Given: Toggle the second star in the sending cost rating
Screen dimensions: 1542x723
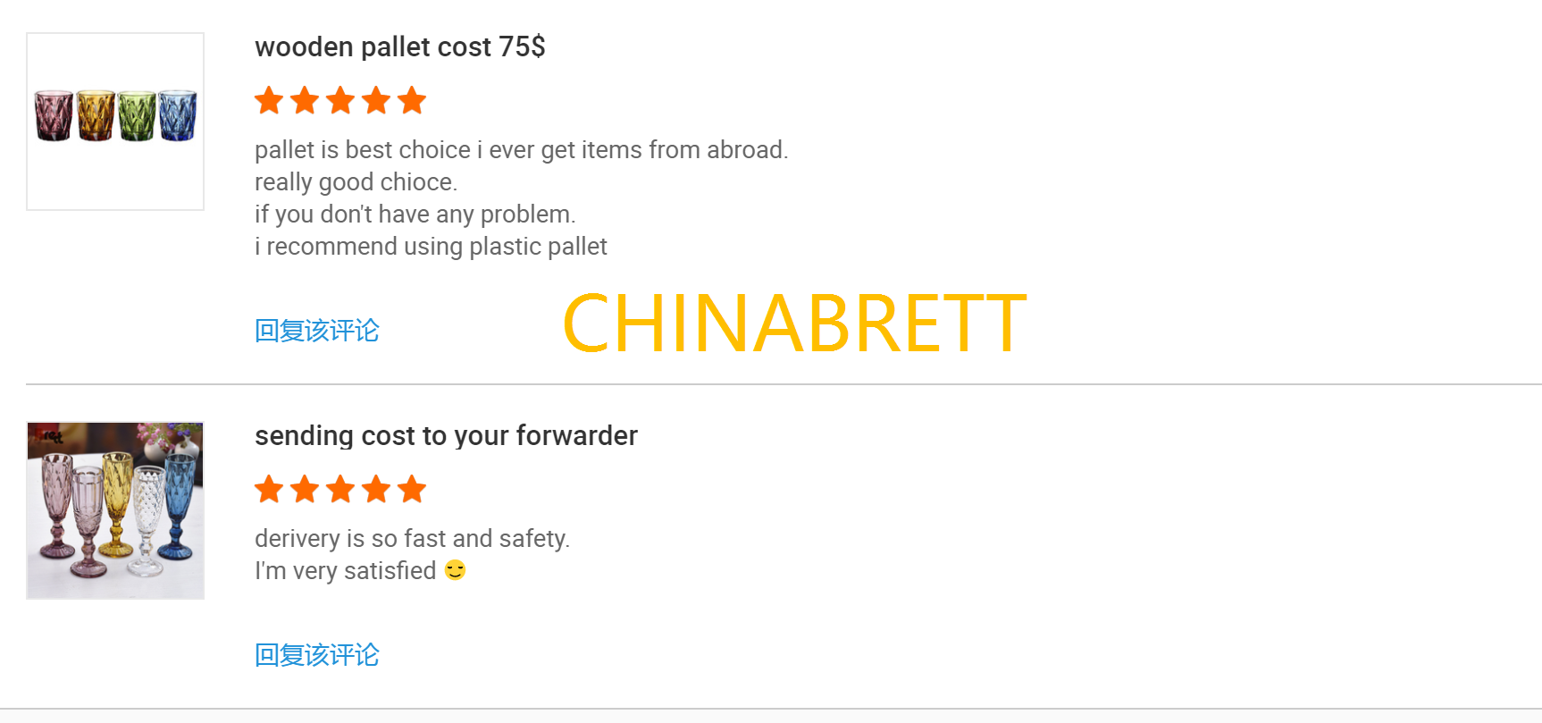Looking at the screenshot, I should [305, 490].
